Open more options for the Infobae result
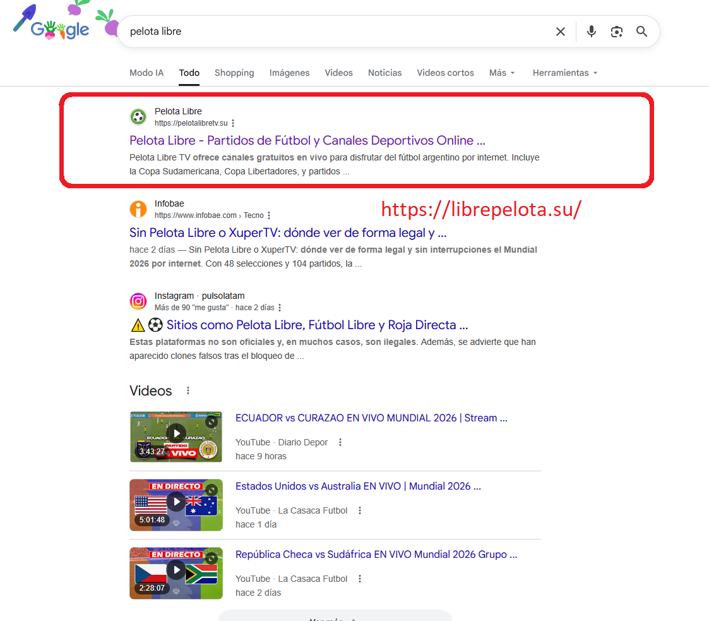Image resolution: width=709 pixels, height=621 pixels. coord(268,215)
